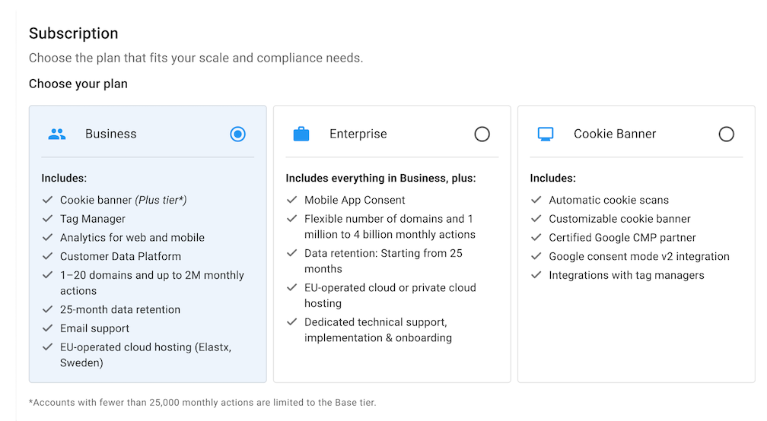Click the checkmark beside 1–20 domains
This screenshot has width=767, height=421.
pos(47,275)
